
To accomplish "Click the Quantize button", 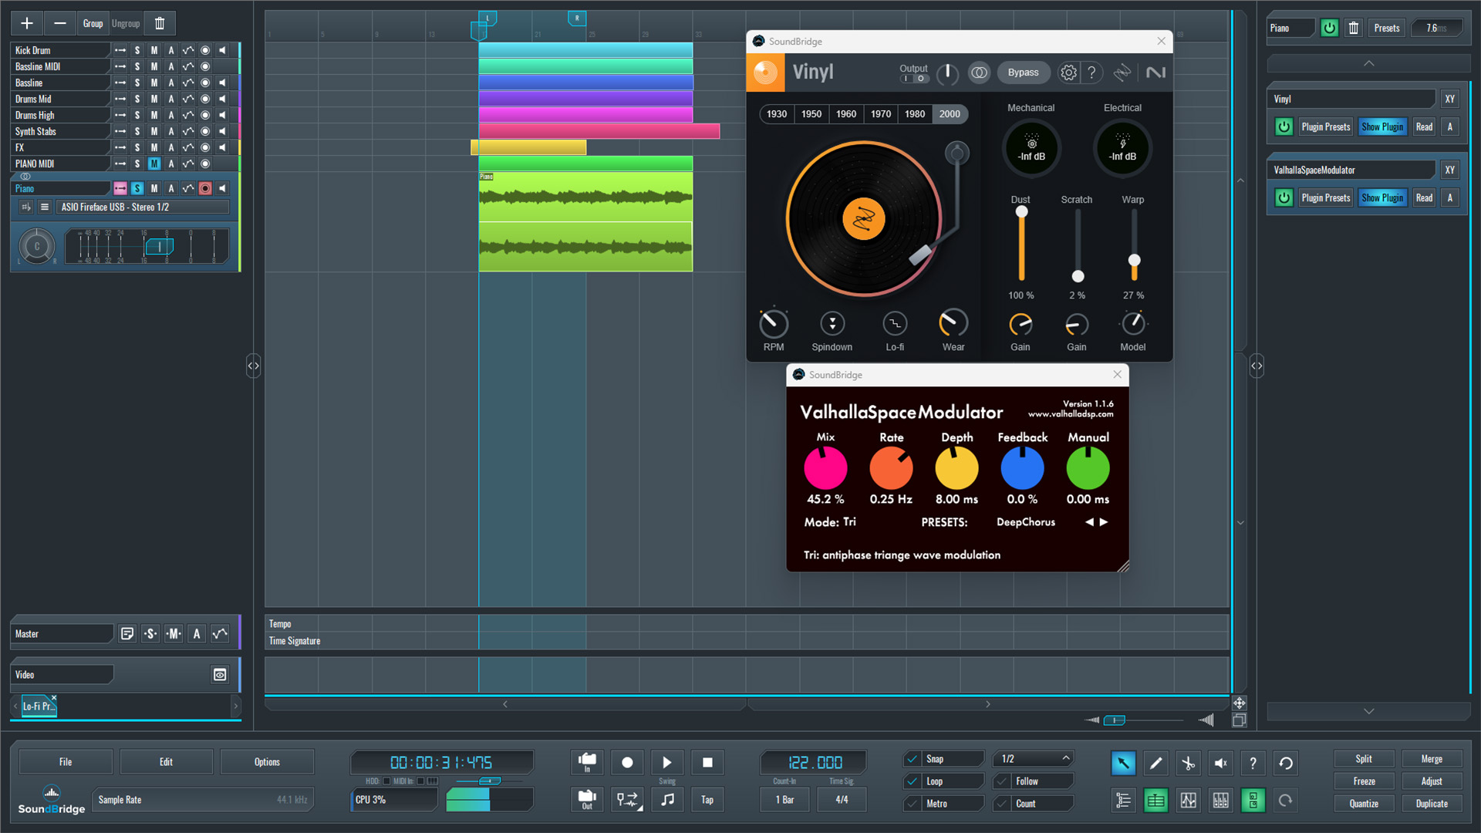I will click(x=1364, y=804).
